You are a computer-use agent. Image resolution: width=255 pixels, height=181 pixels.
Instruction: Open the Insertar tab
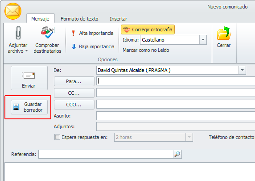pyautogui.click(x=119, y=19)
